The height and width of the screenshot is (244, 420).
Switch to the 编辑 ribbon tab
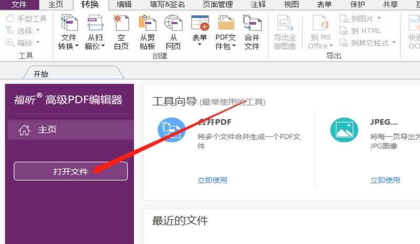[x=124, y=5]
